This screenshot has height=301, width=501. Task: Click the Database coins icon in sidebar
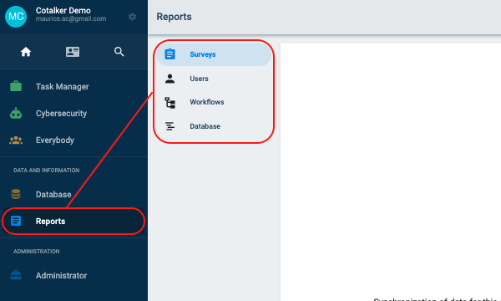(x=16, y=194)
